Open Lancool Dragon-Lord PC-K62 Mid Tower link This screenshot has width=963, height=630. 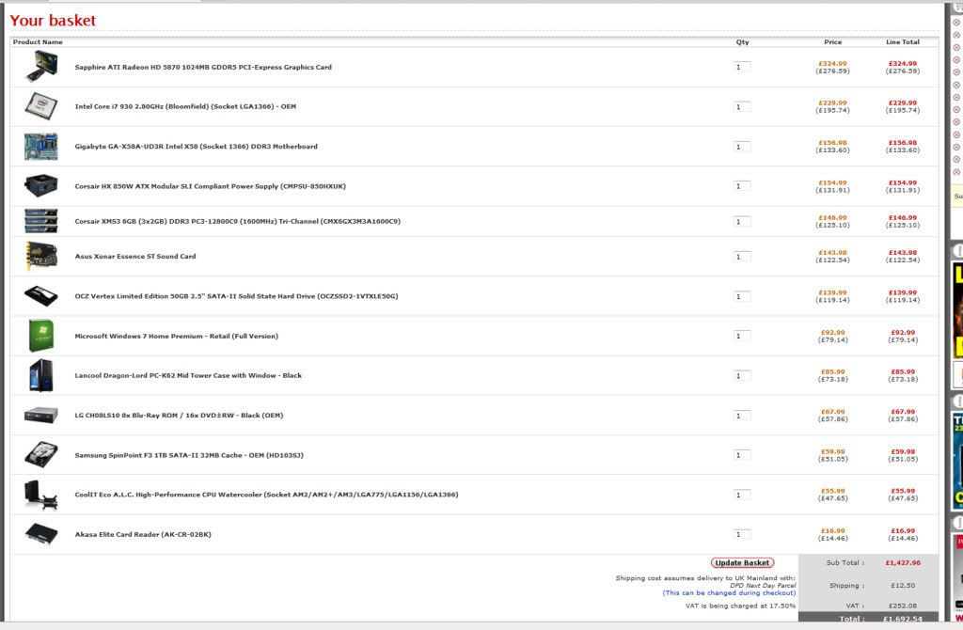click(x=188, y=375)
